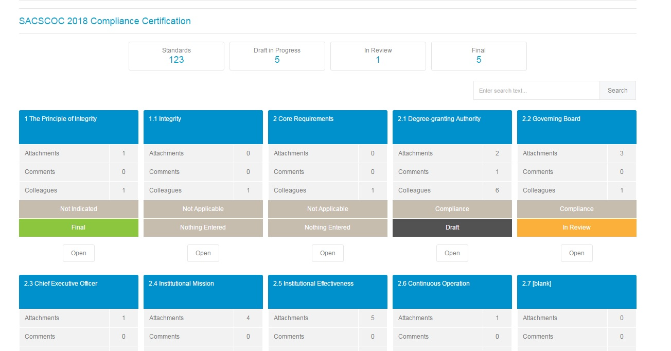The image size is (671, 351).
Task: Click Attachments row of Chief Executive Officer card
Action: (x=79, y=318)
